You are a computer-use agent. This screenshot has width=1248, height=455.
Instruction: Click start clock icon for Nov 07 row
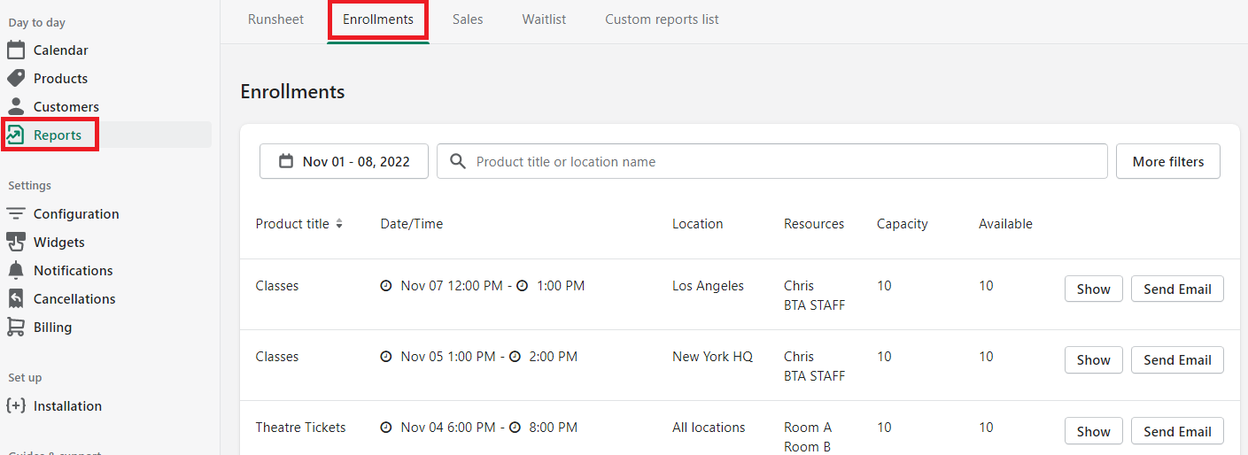click(386, 286)
